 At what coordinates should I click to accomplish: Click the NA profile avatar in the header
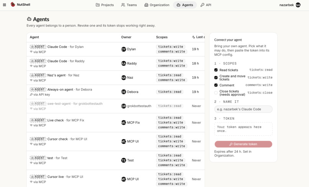click(298, 5)
